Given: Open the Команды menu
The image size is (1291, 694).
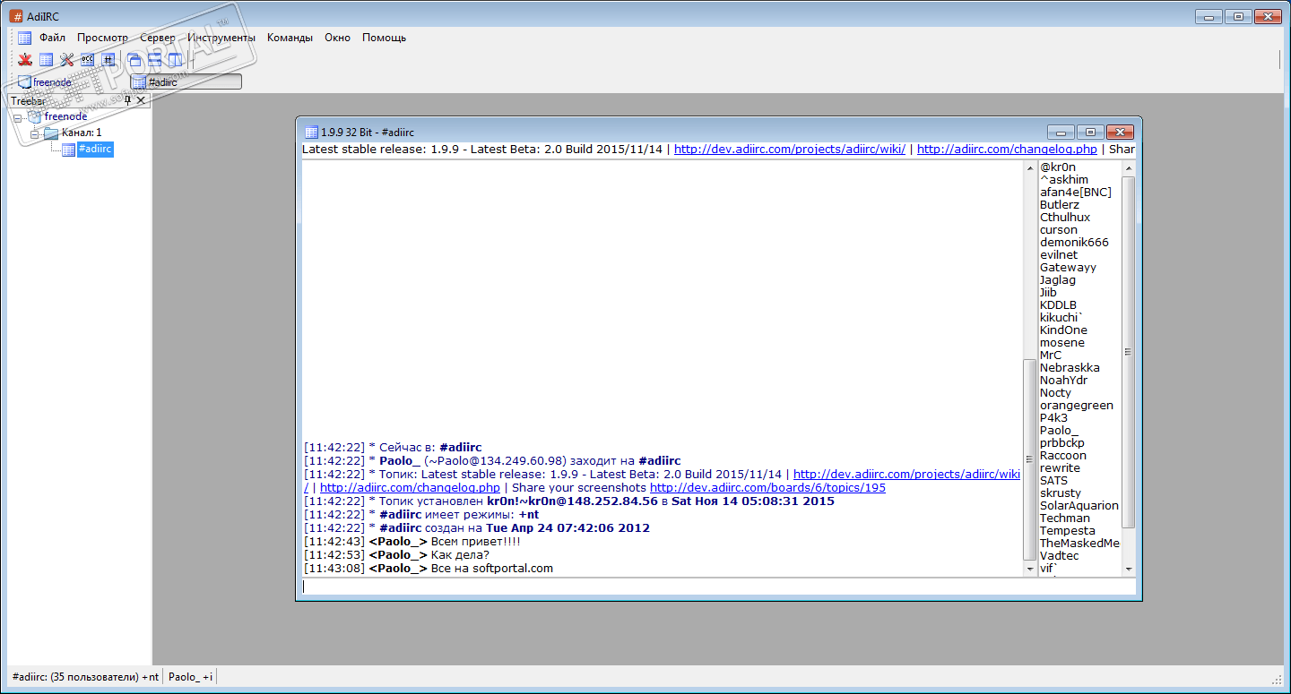Looking at the screenshot, I should pos(290,38).
